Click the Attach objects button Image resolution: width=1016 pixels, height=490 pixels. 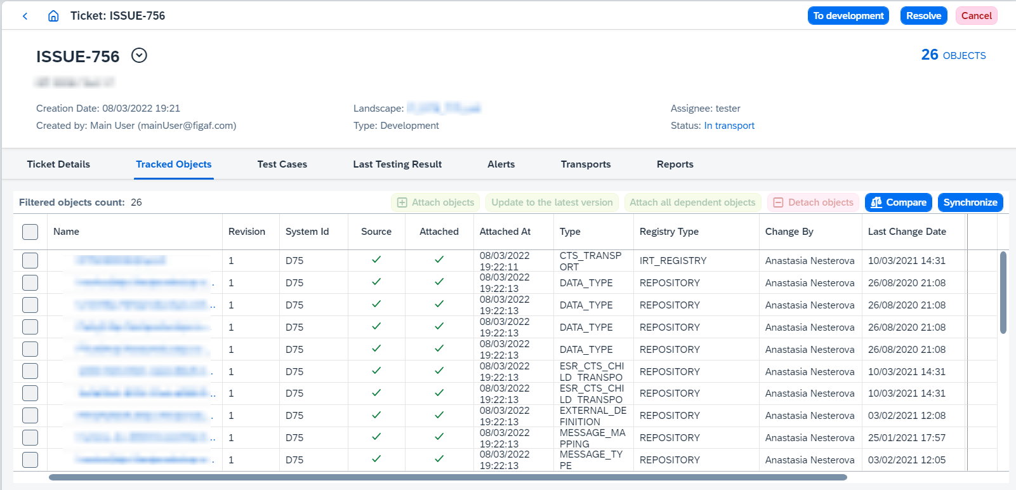coord(435,202)
